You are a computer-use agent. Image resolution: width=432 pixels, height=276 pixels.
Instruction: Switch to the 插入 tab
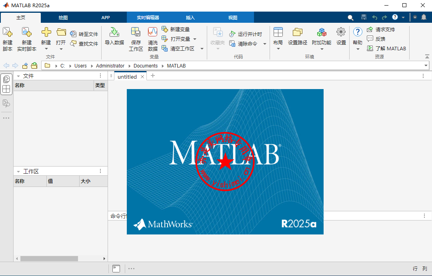pos(190,18)
